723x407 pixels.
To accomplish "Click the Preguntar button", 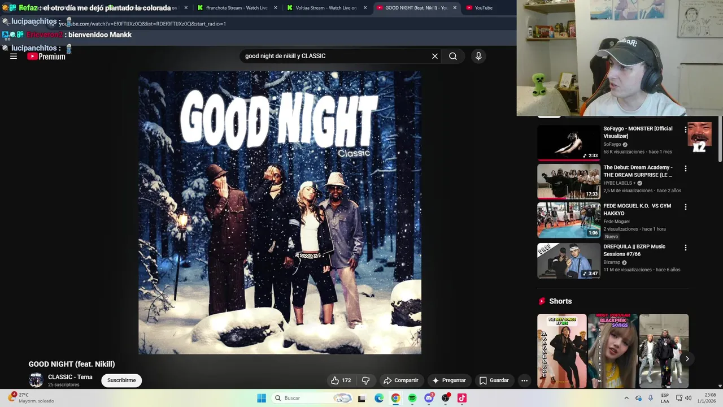I will (x=448, y=380).
